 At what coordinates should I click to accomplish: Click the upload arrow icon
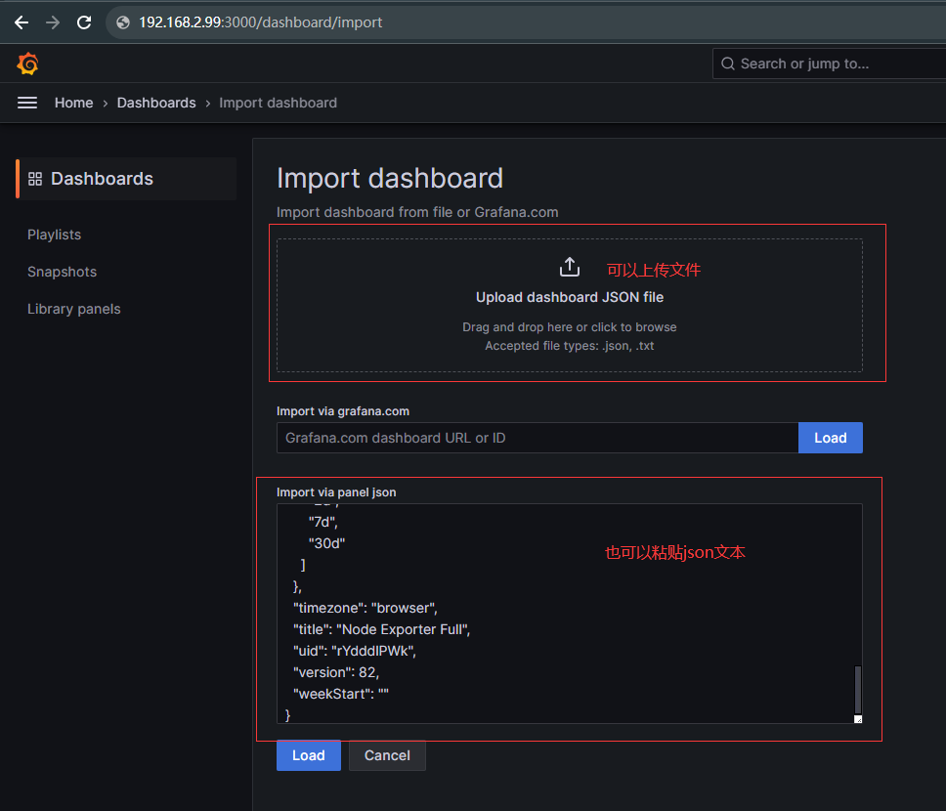coord(569,268)
